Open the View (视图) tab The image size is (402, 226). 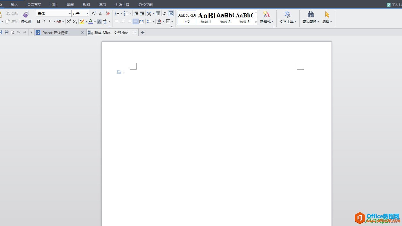coord(86,4)
